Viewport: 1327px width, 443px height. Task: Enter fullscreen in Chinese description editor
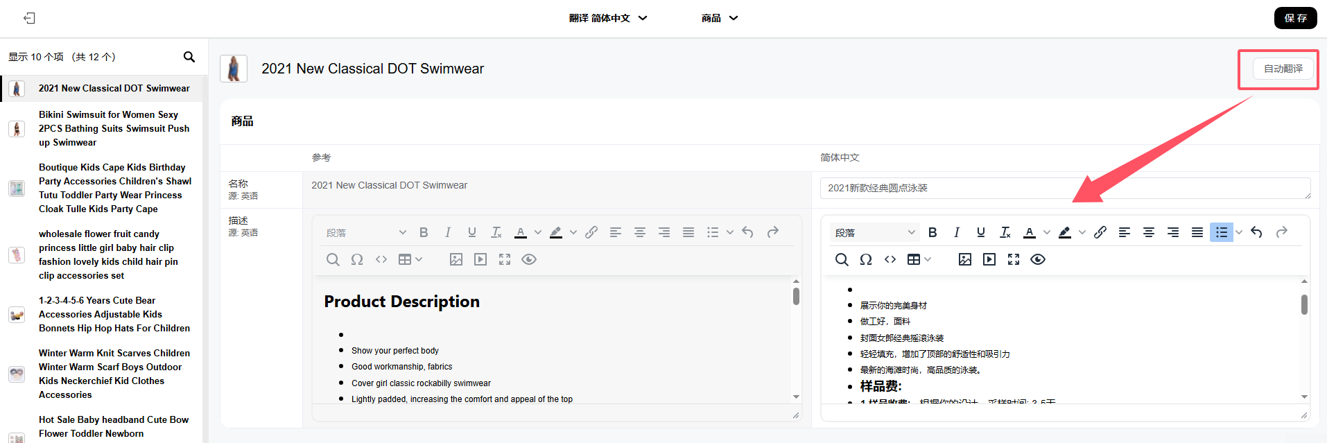1014,259
